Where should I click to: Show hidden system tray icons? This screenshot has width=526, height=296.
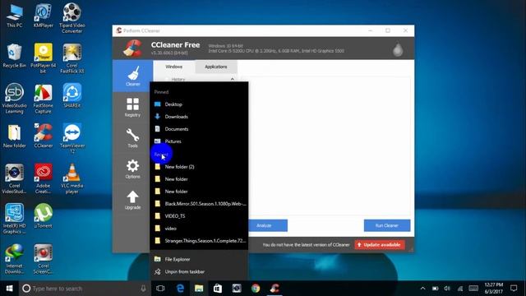(x=422, y=289)
